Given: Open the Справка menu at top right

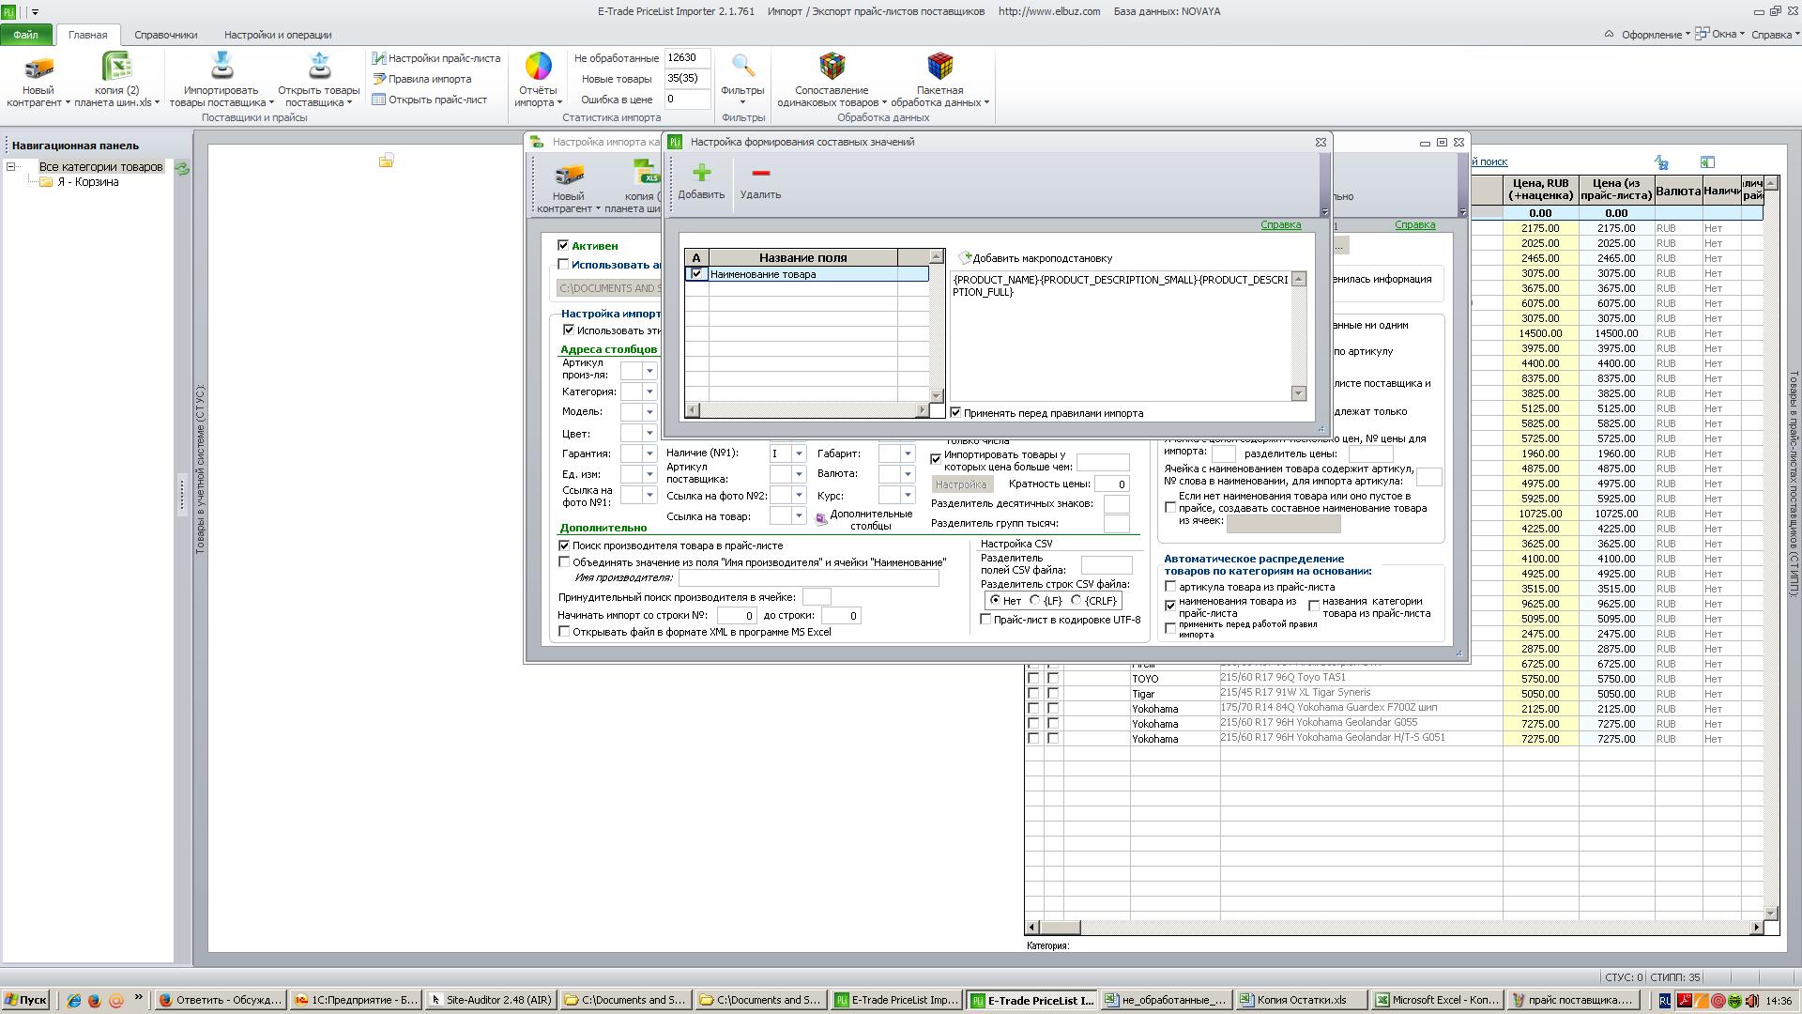Looking at the screenshot, I should 1774,35.
